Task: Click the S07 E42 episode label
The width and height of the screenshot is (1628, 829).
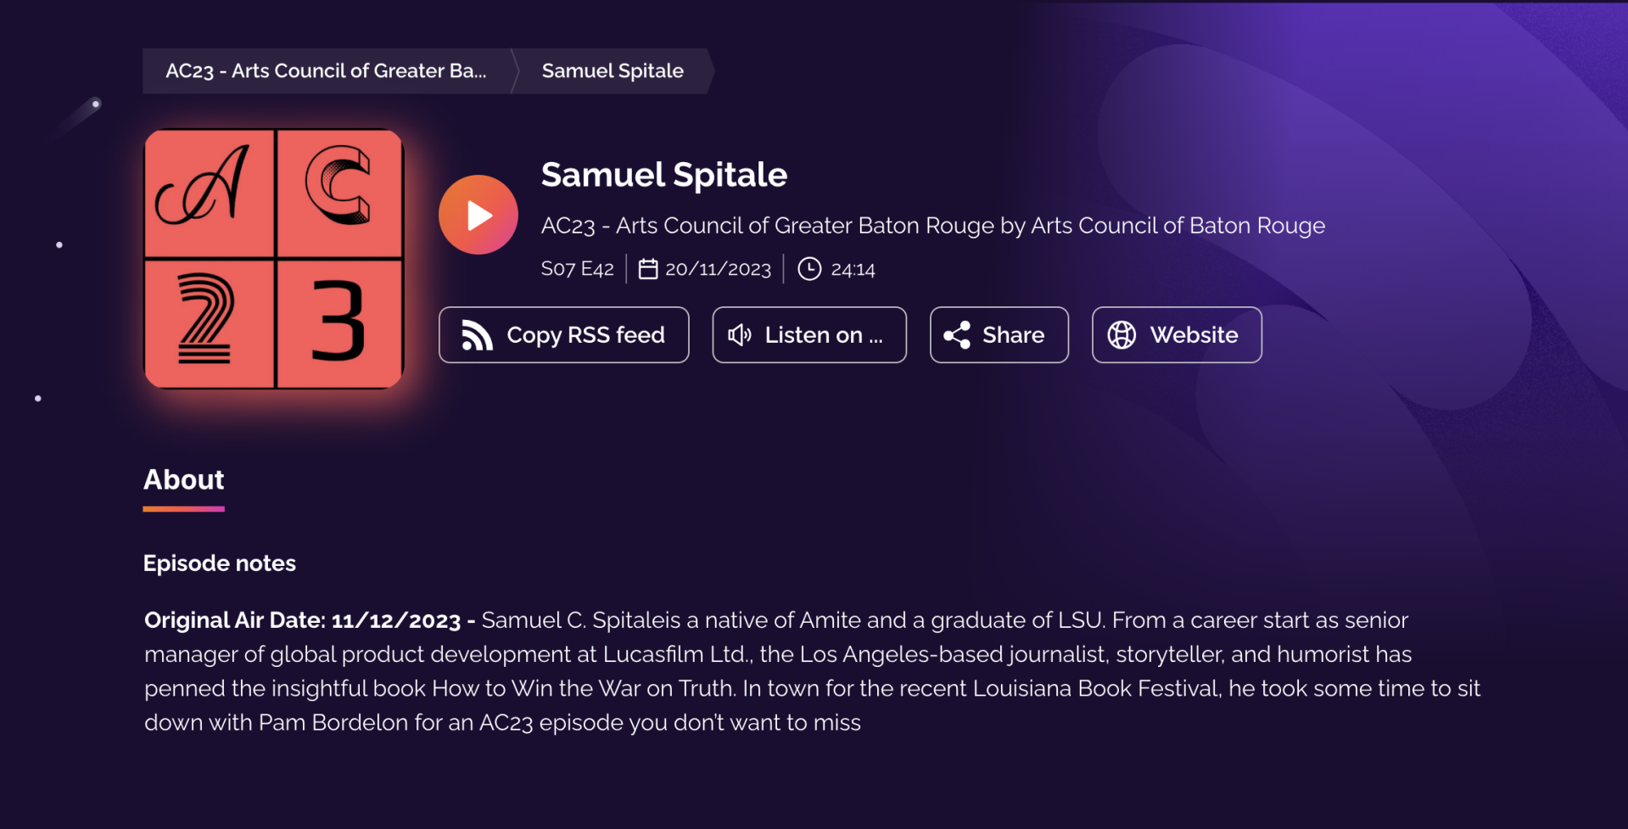Action: (x=577, y=269)
